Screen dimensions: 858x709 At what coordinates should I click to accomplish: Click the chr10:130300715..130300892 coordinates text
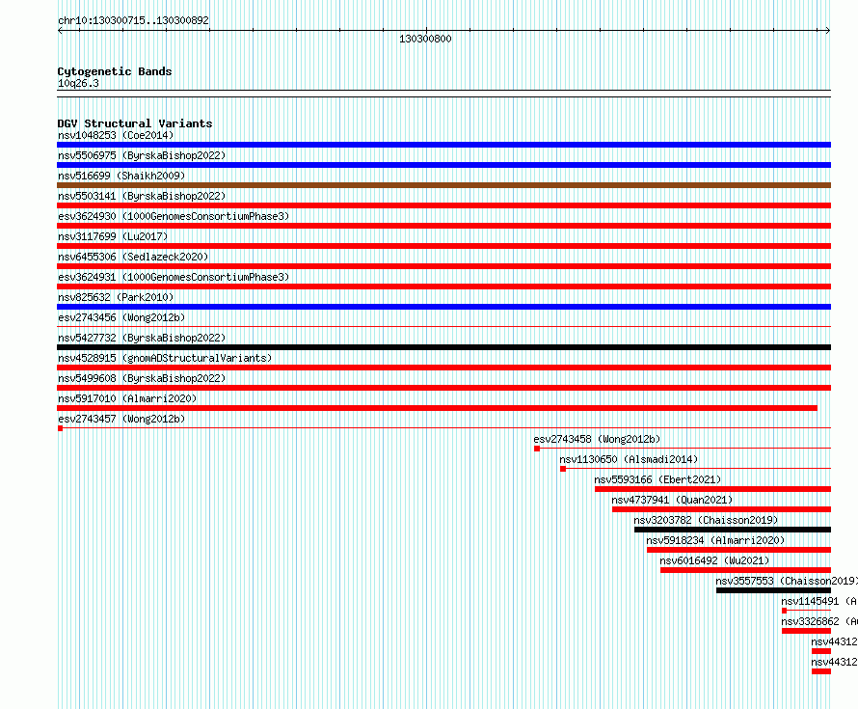(x=133, y=21)
